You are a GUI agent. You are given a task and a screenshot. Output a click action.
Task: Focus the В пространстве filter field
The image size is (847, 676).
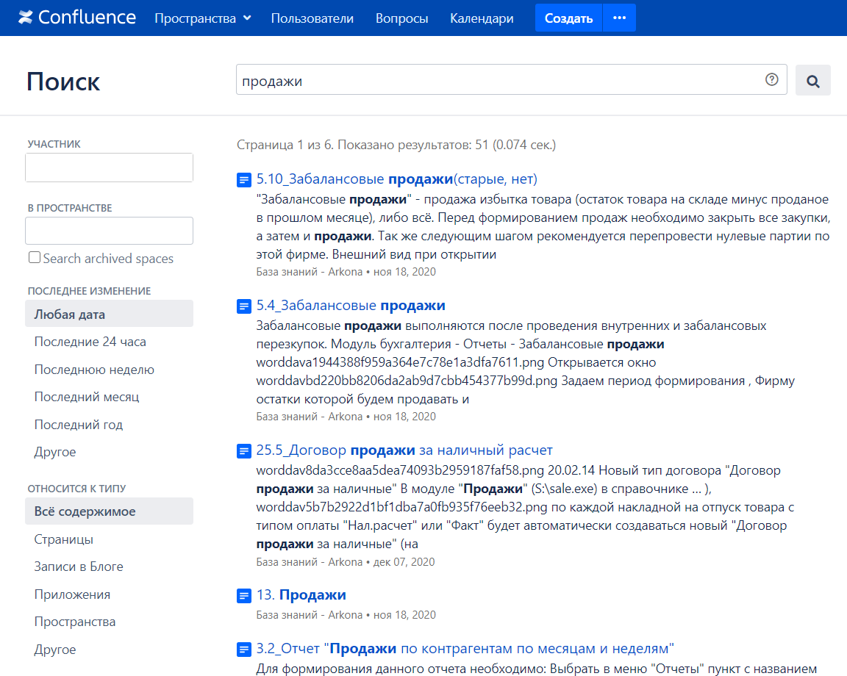[109, 231]
